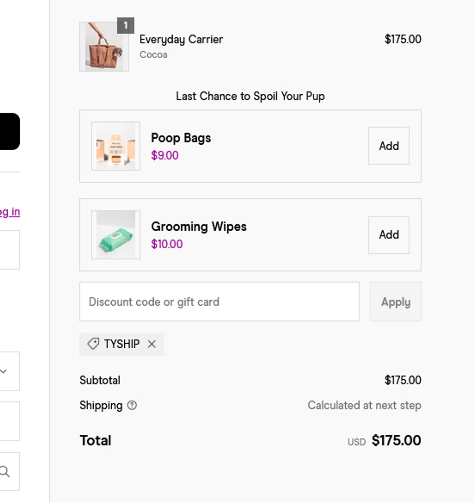474x502 pixels.
Task: Add Grooming Wipes to the order
Action: point(388,235)
